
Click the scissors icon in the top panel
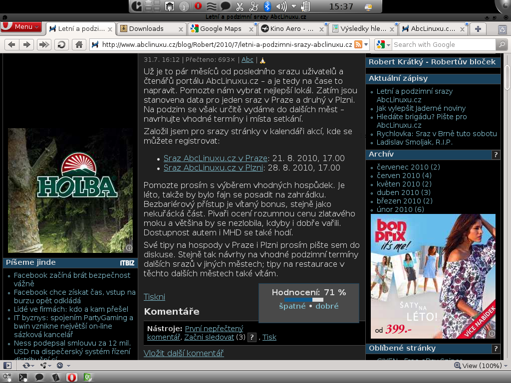pos(240,6)
